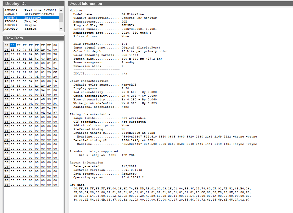Click Default color space Non-sRGB value

click(x=129, y=85)
